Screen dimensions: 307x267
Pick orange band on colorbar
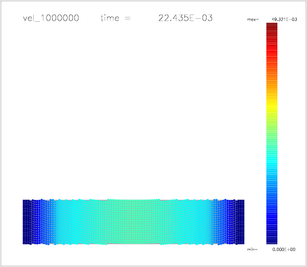coord(272,83)
